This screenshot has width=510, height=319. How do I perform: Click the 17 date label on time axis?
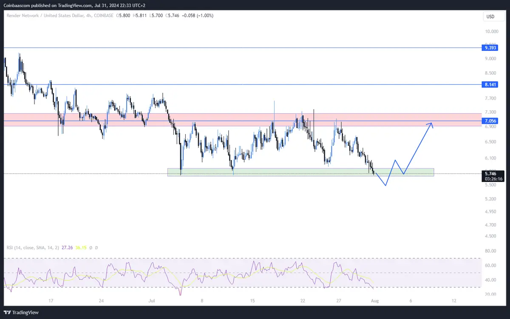point(51,301)
